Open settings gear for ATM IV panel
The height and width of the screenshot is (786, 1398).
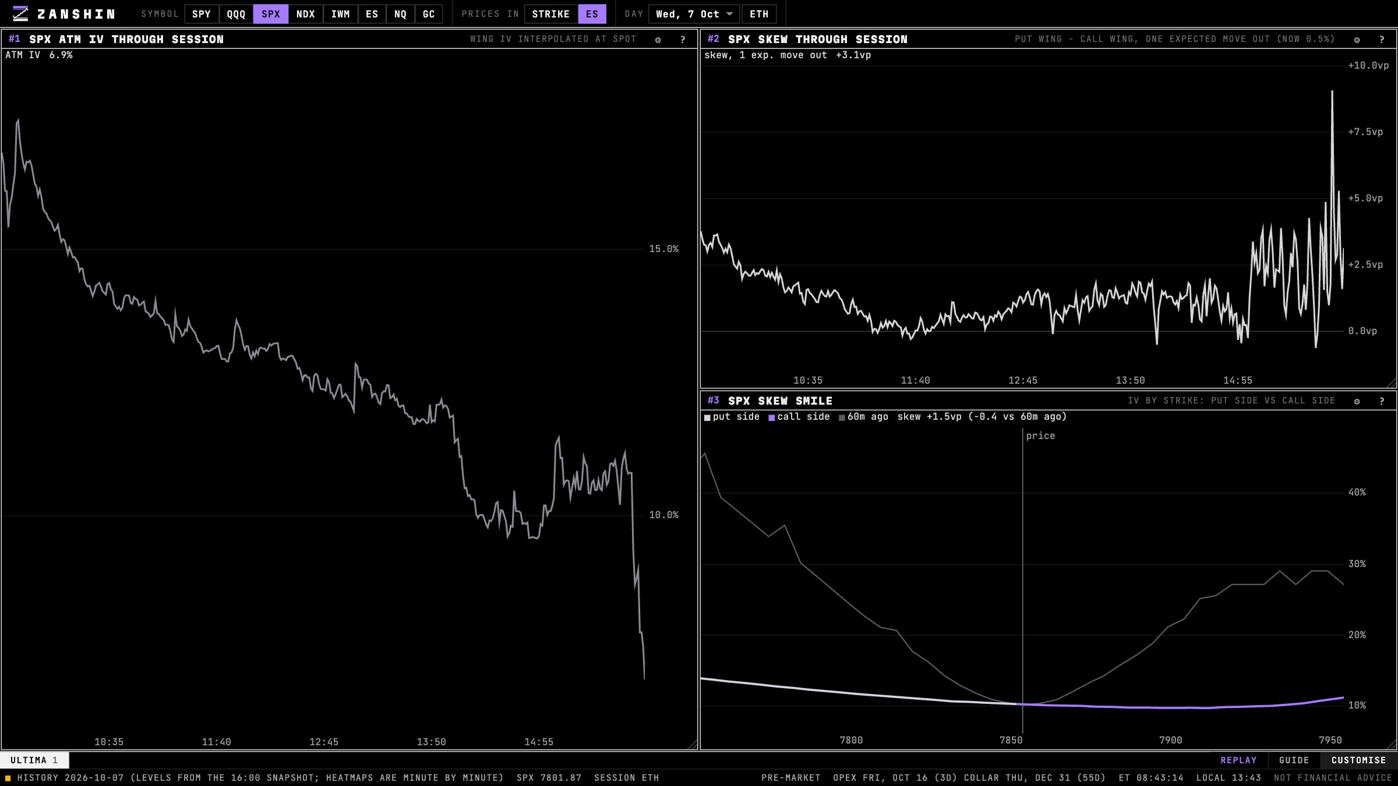pyautogui.click(x=658, y=40)
